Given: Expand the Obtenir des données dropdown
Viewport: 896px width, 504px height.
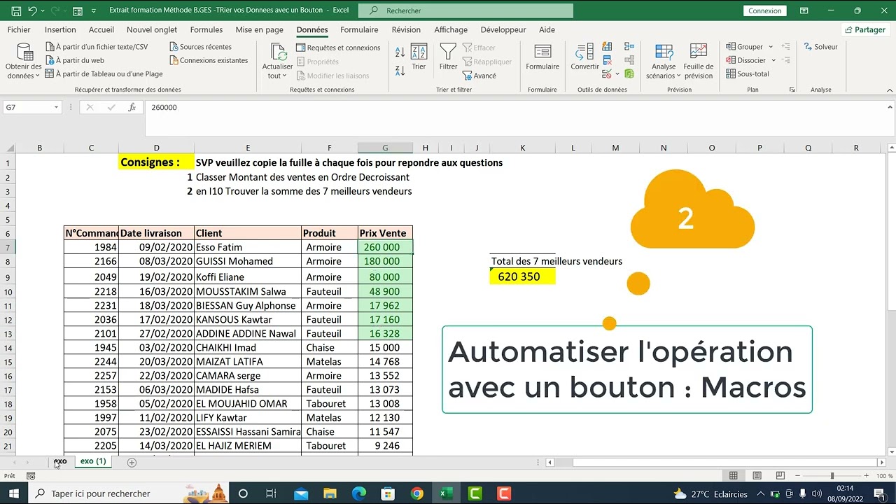Looking at the screenshot, I should click(x=24, y=62).
